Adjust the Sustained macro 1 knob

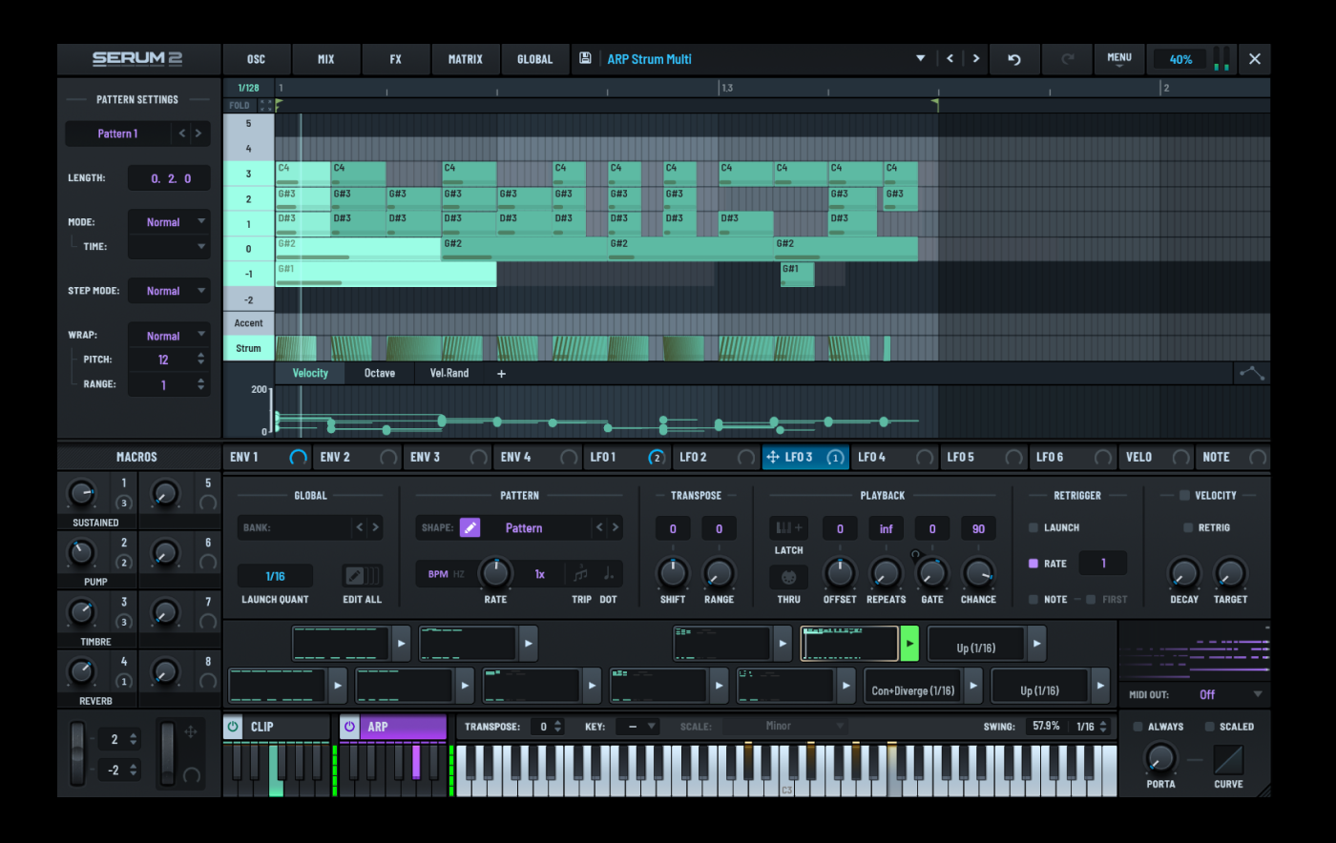[81, 494]
